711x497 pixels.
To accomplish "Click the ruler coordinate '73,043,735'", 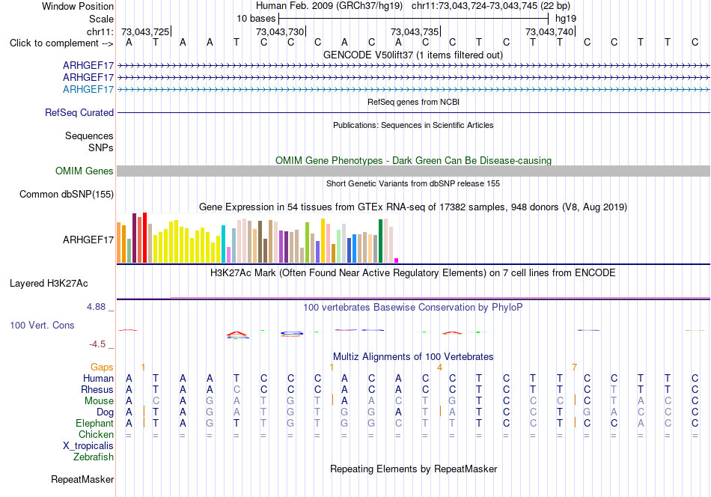I will tap(415, 31).
